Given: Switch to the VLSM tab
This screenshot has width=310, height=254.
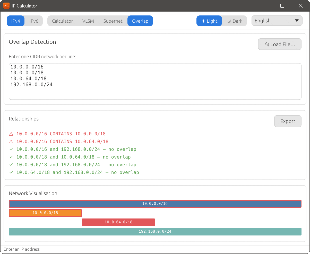Looking at the screenshot, I should pos(88,21).
